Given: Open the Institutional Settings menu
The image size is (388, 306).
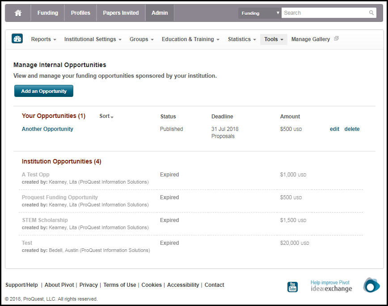Looking at the screenshot, I should pyautogui.click(x=93, y=39).
